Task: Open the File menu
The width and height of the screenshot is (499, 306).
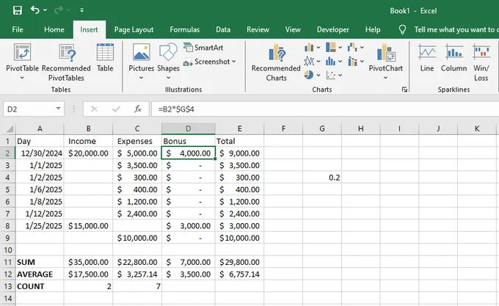Action: click(x=18, y=29)
